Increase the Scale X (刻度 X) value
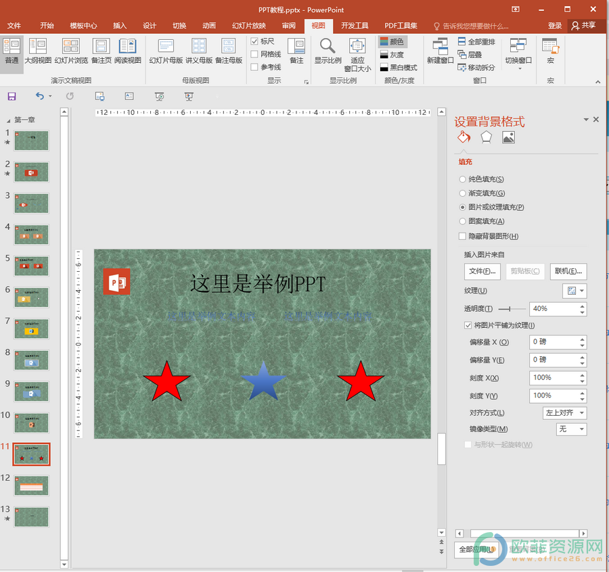609x572 pixels. tap(582, 375)
